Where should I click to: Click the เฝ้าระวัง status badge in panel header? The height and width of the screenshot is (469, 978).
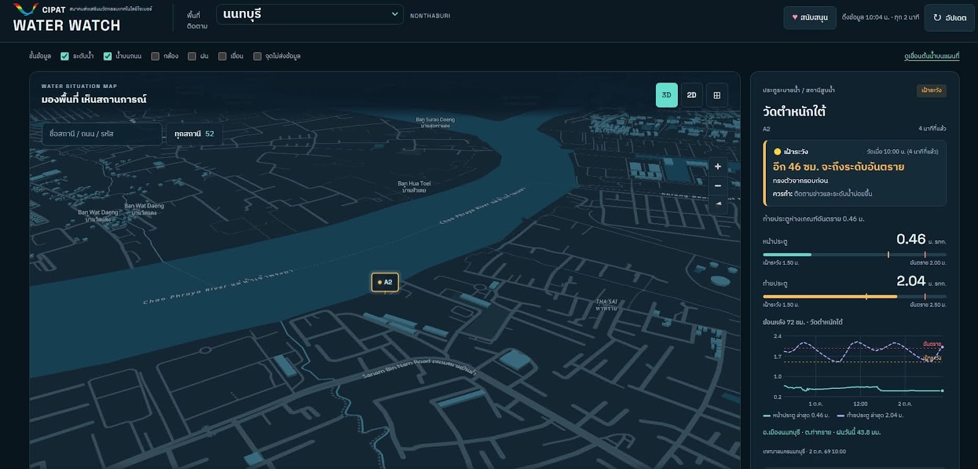932,90
